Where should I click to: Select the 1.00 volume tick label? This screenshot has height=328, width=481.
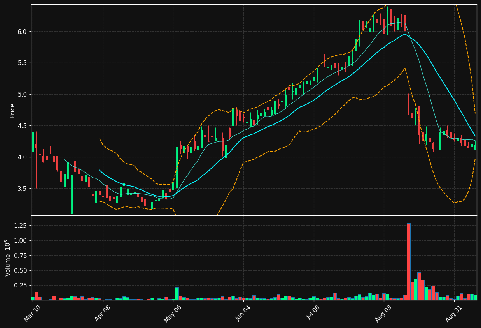[x=21, y=240]
